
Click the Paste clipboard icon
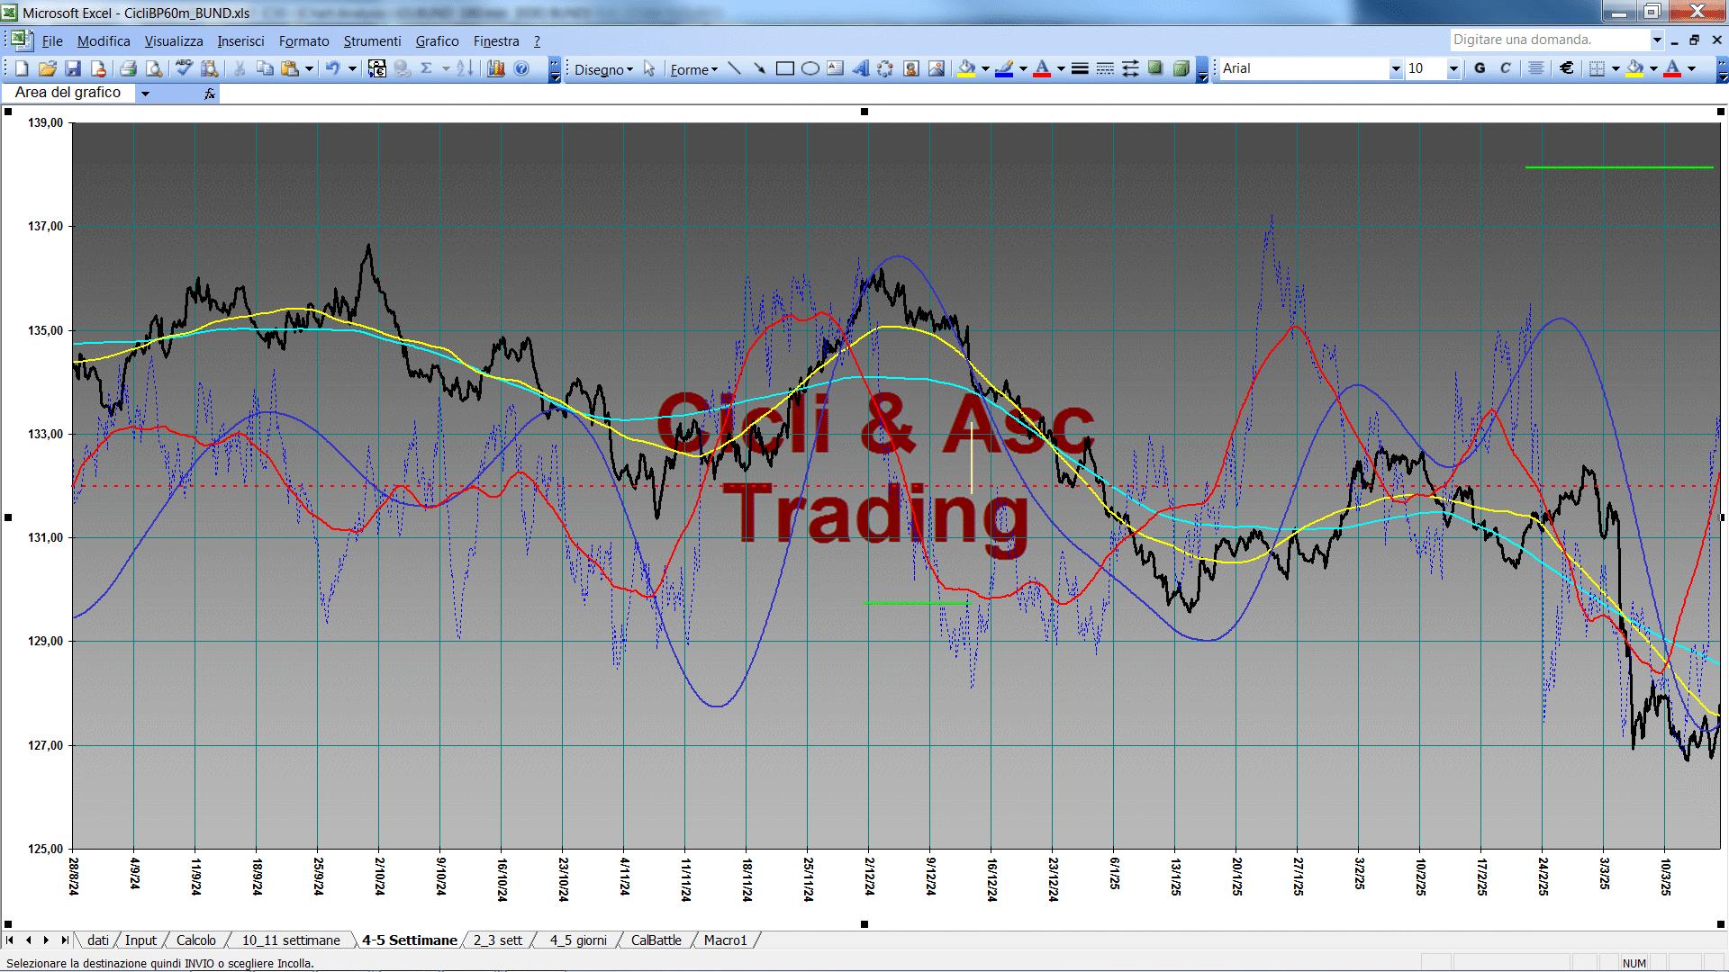click(289, 68)
